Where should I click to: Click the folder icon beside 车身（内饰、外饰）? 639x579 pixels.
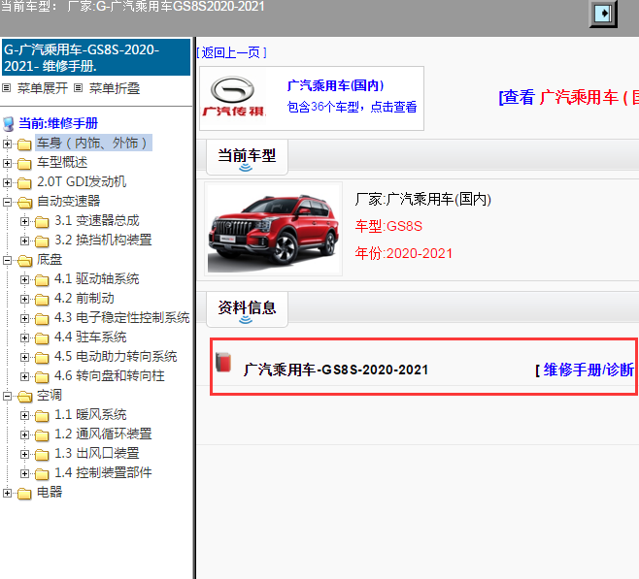(24, 145)
